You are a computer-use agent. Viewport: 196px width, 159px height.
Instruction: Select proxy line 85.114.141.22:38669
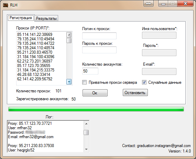[35, 35]
